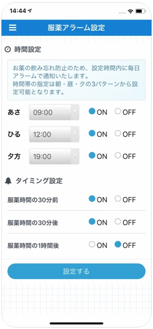Tap the Wi-Fi status icon
Screen dimensions: 153x329
pyautogui.click(x=131, y=11)
